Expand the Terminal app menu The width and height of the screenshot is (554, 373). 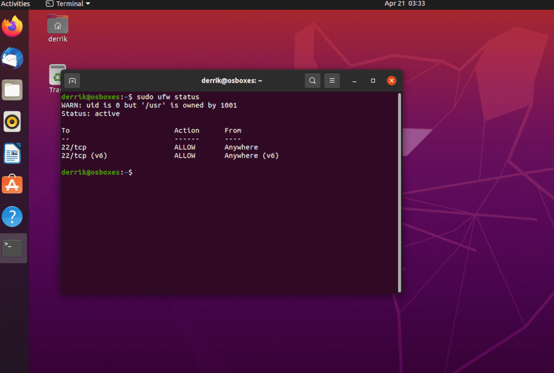pyautogui.click(x=68, y=4)
